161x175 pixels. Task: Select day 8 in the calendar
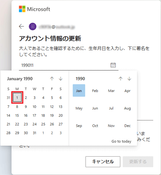pyautogui.click(x=17, y=107)
